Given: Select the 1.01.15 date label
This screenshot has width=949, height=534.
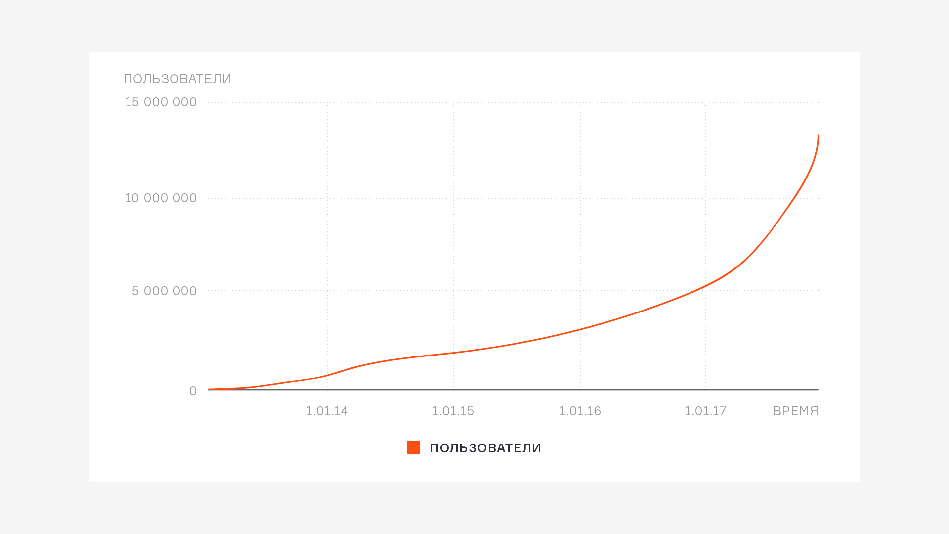Looking at the screenshot, I should [453, 411].
